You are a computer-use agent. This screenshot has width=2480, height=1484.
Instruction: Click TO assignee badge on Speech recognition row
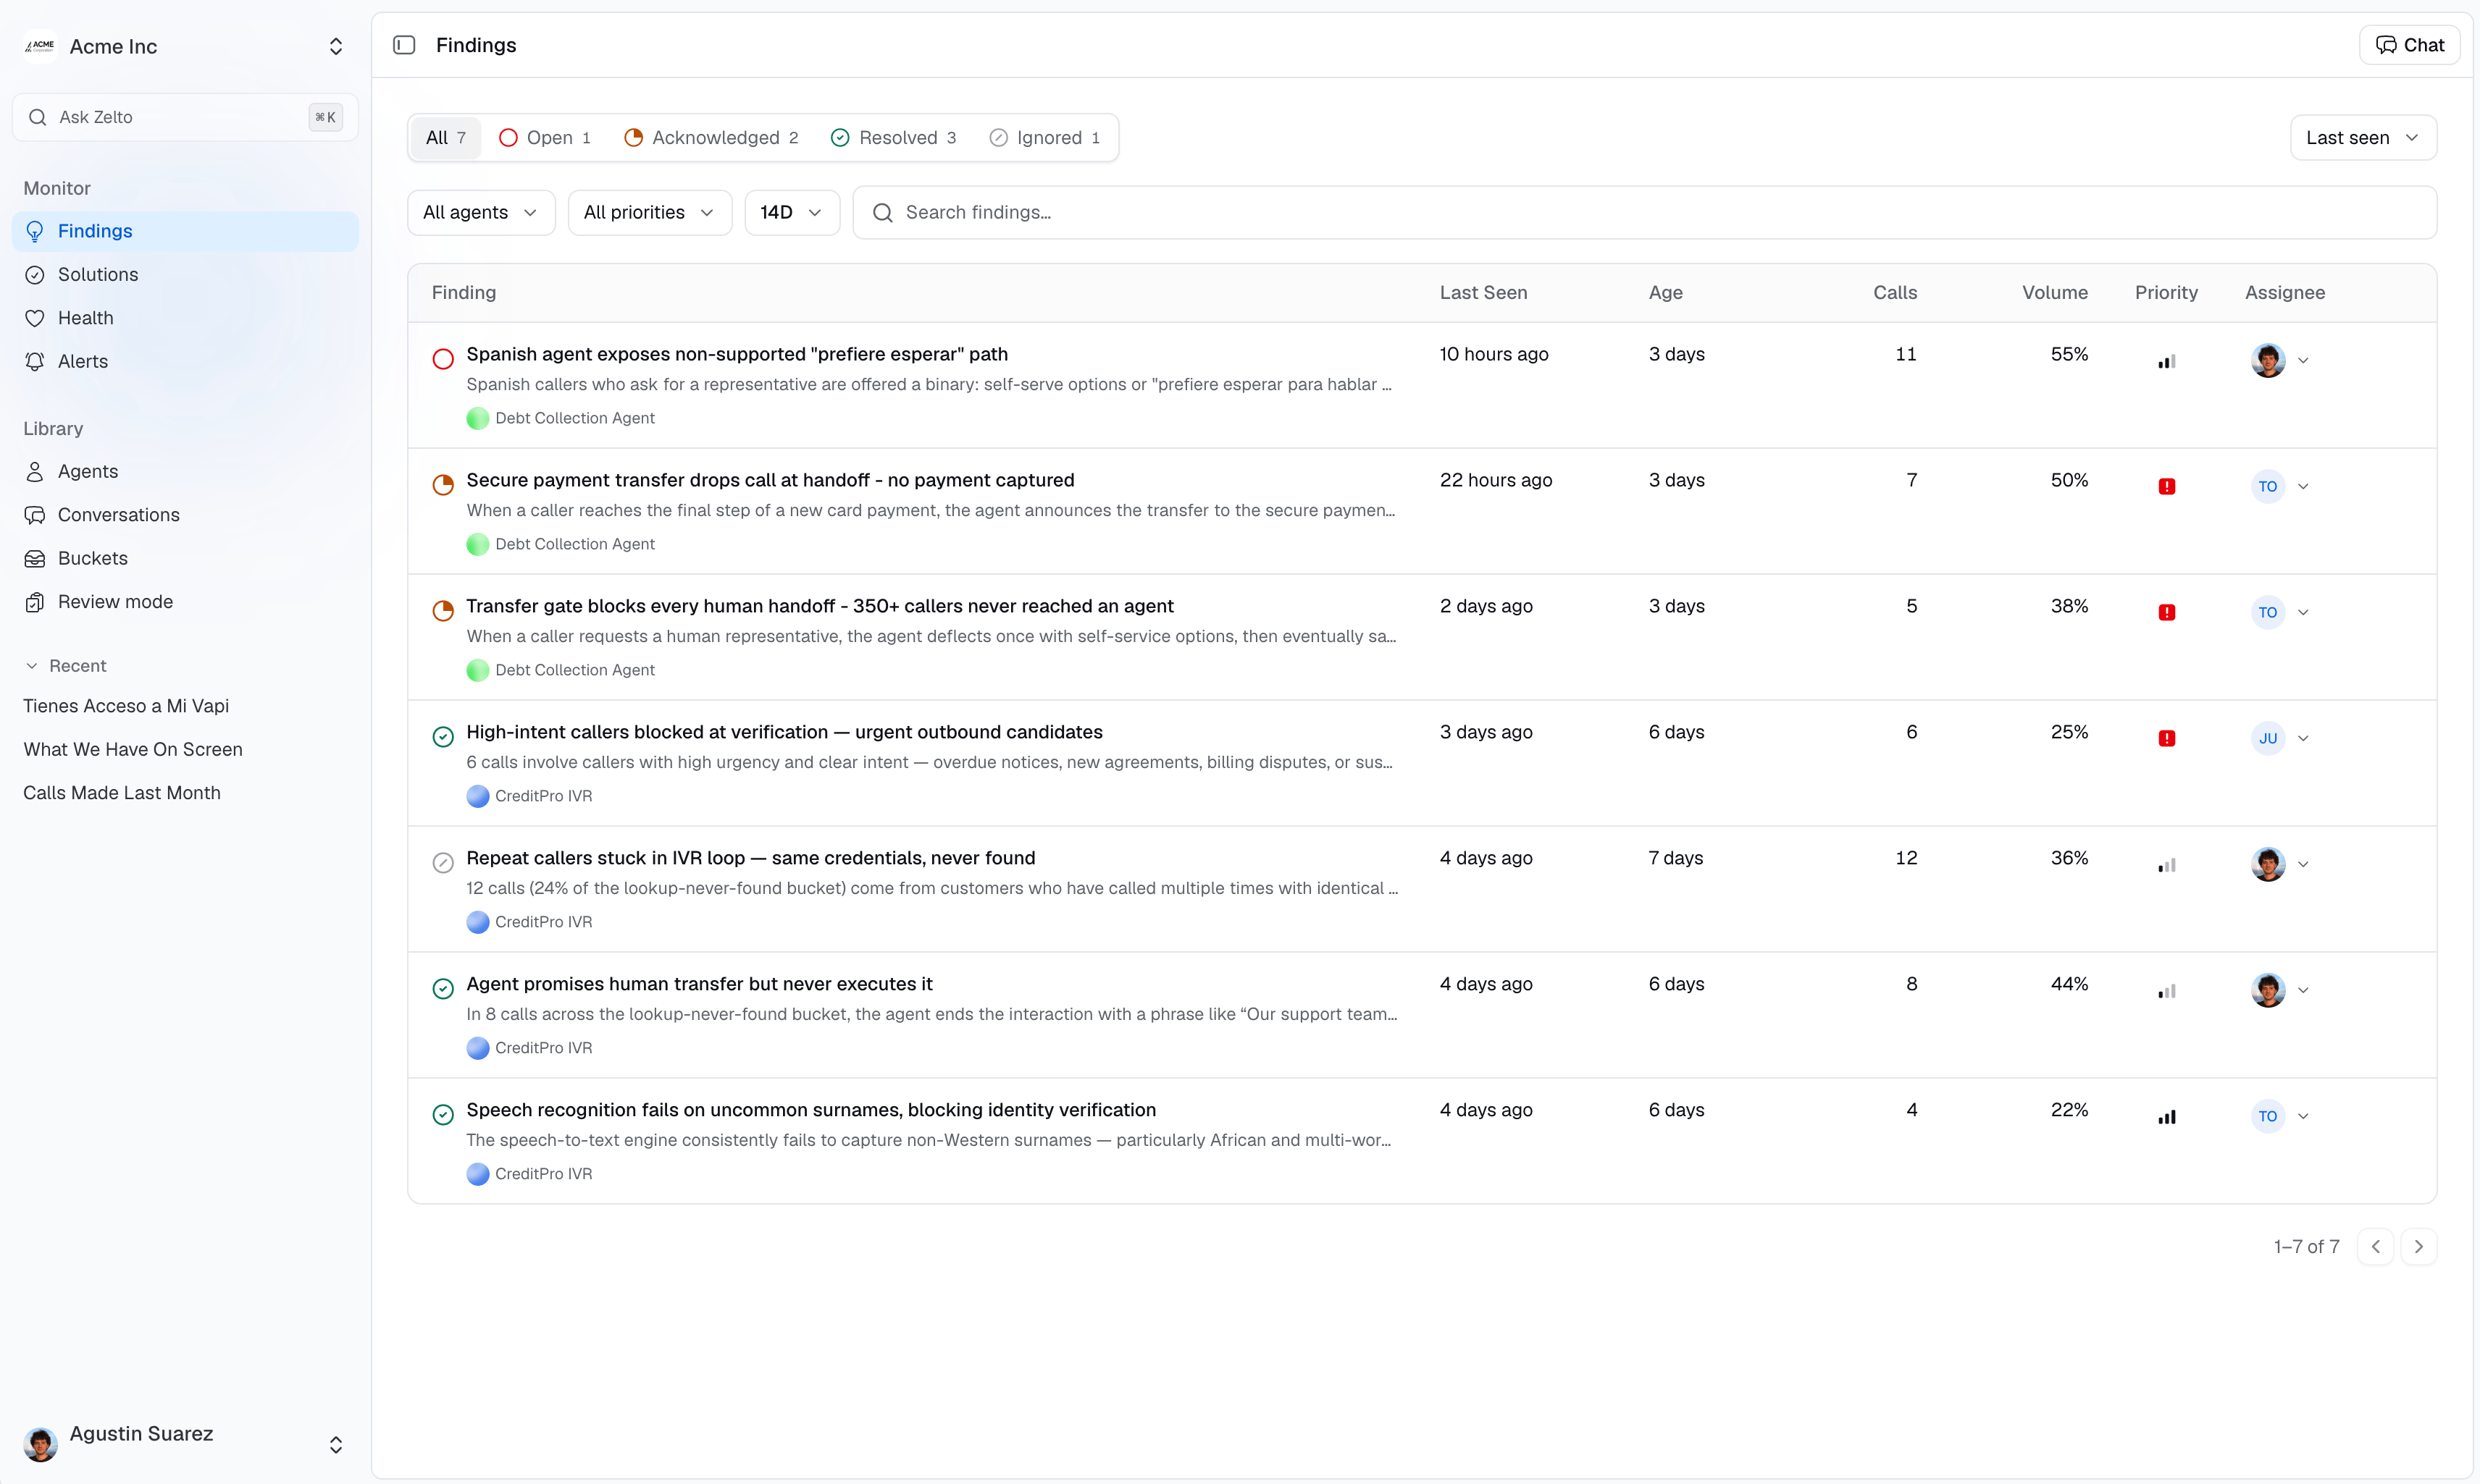(x=2268, y=1116)
